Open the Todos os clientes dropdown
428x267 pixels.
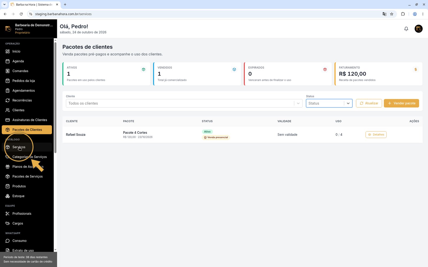[184, 103]
